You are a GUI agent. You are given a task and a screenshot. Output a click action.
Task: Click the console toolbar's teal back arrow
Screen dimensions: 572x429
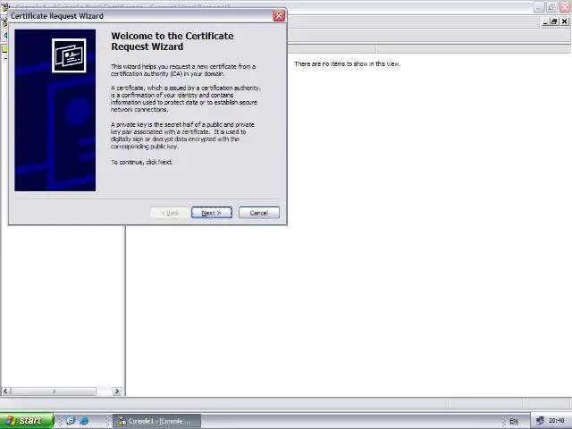(x=5, y=36)
